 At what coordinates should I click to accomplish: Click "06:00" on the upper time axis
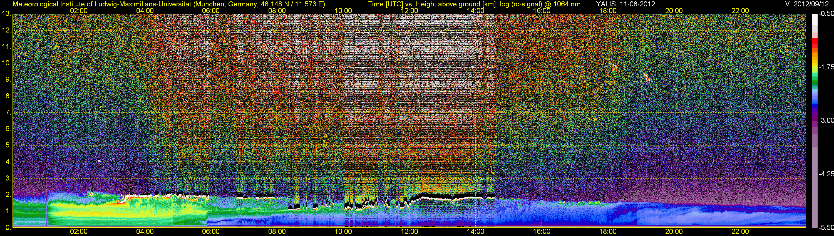211,11
